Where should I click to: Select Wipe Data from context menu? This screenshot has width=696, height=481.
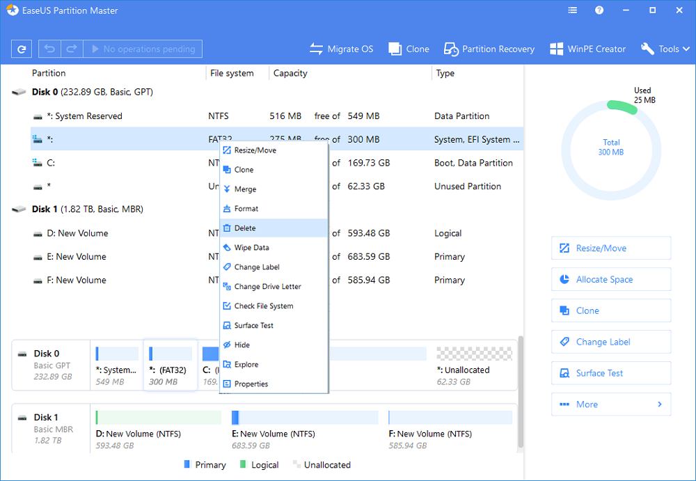[x=251, y=248]
